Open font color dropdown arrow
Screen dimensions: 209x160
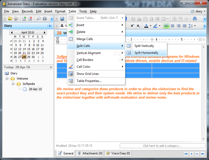151,26
